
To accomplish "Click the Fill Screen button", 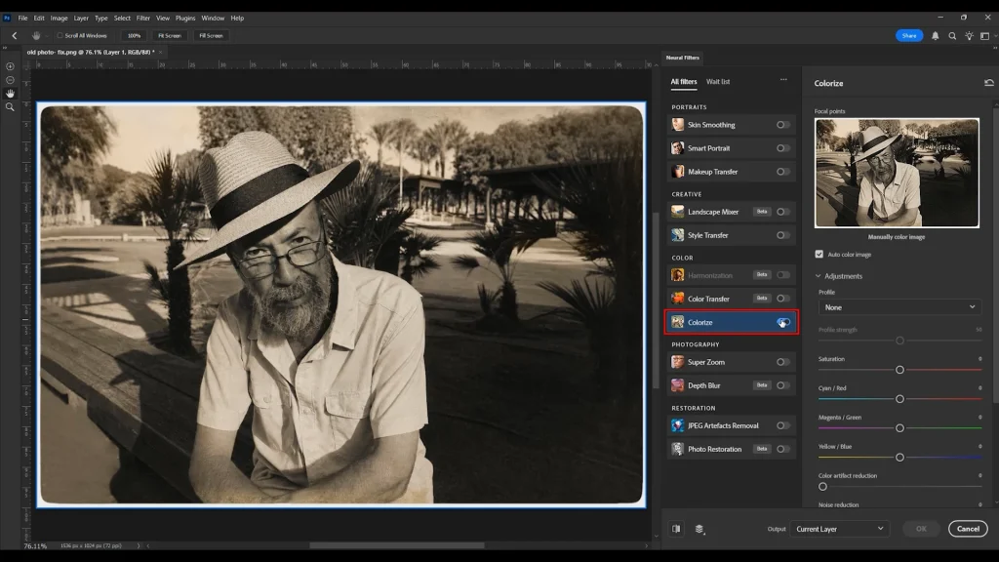I will tap(211, 36).
